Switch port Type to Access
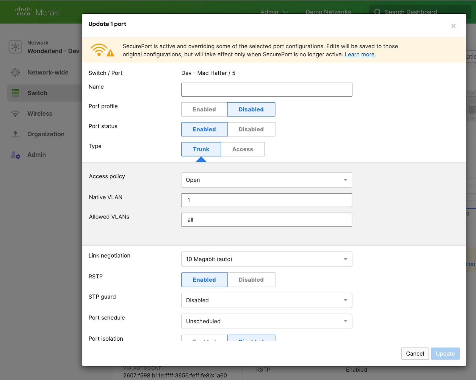The image size is (476, 380). tap(242, 149)
